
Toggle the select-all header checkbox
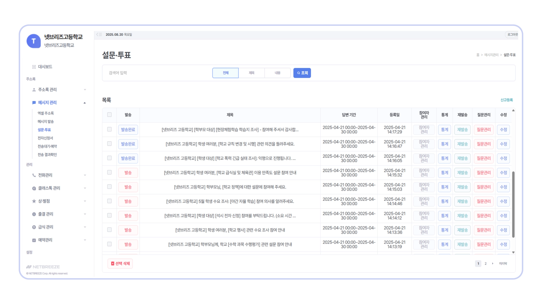109,115
